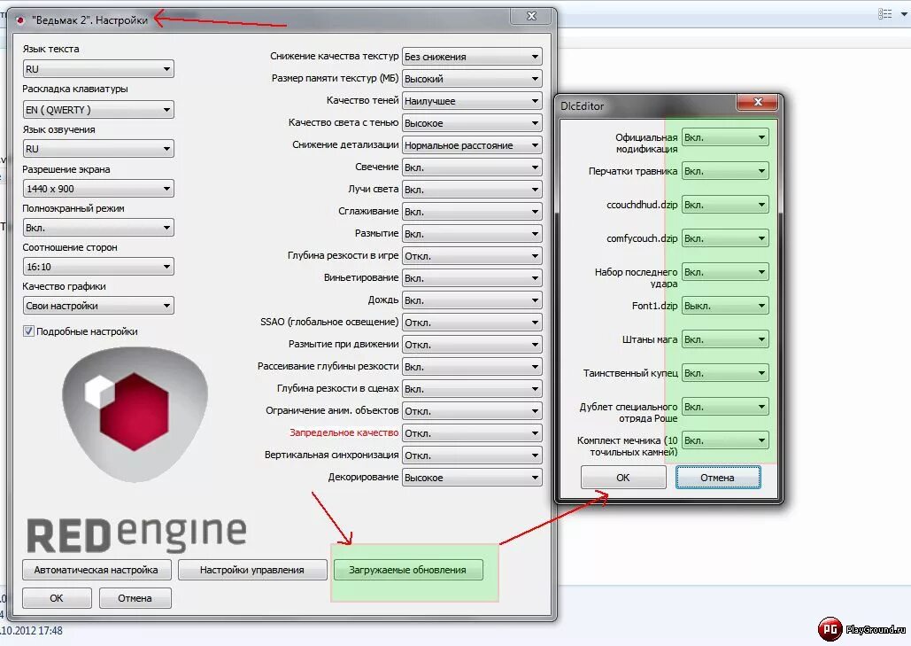Open 'Размер памяти текстур (МБ)' dropdown
911x646 pixels.
tap(472, 79)
